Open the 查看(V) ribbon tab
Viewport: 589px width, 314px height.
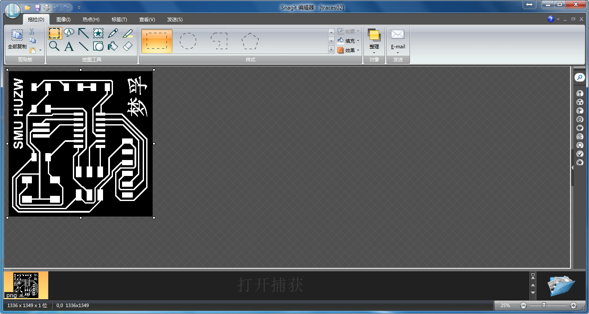pos(147,19)
